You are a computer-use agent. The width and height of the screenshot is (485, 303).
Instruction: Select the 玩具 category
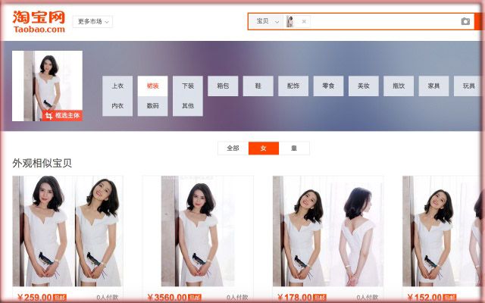468,86
